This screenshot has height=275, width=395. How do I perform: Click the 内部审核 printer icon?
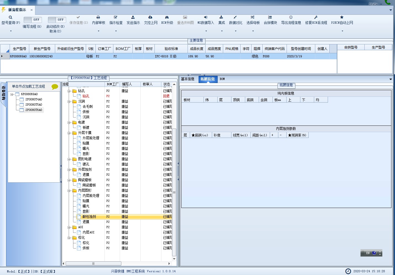(x=98, y=17)
